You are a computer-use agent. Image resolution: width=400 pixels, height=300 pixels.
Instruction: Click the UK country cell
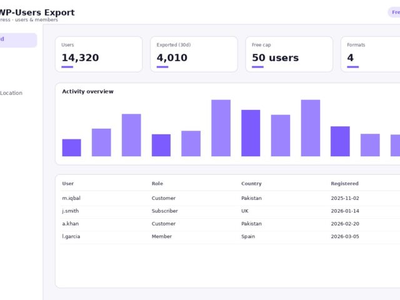click(244, 211)
